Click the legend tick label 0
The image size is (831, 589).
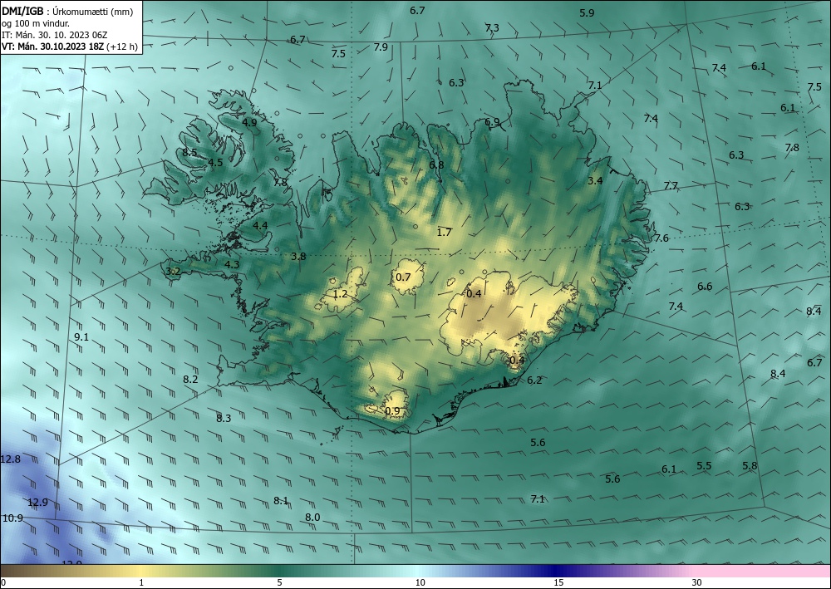click(3, 582)
